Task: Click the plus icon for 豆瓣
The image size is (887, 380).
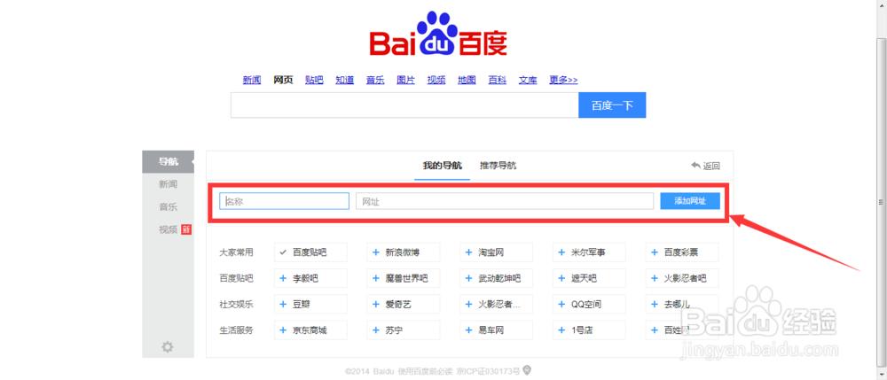Action: (283, 305)
